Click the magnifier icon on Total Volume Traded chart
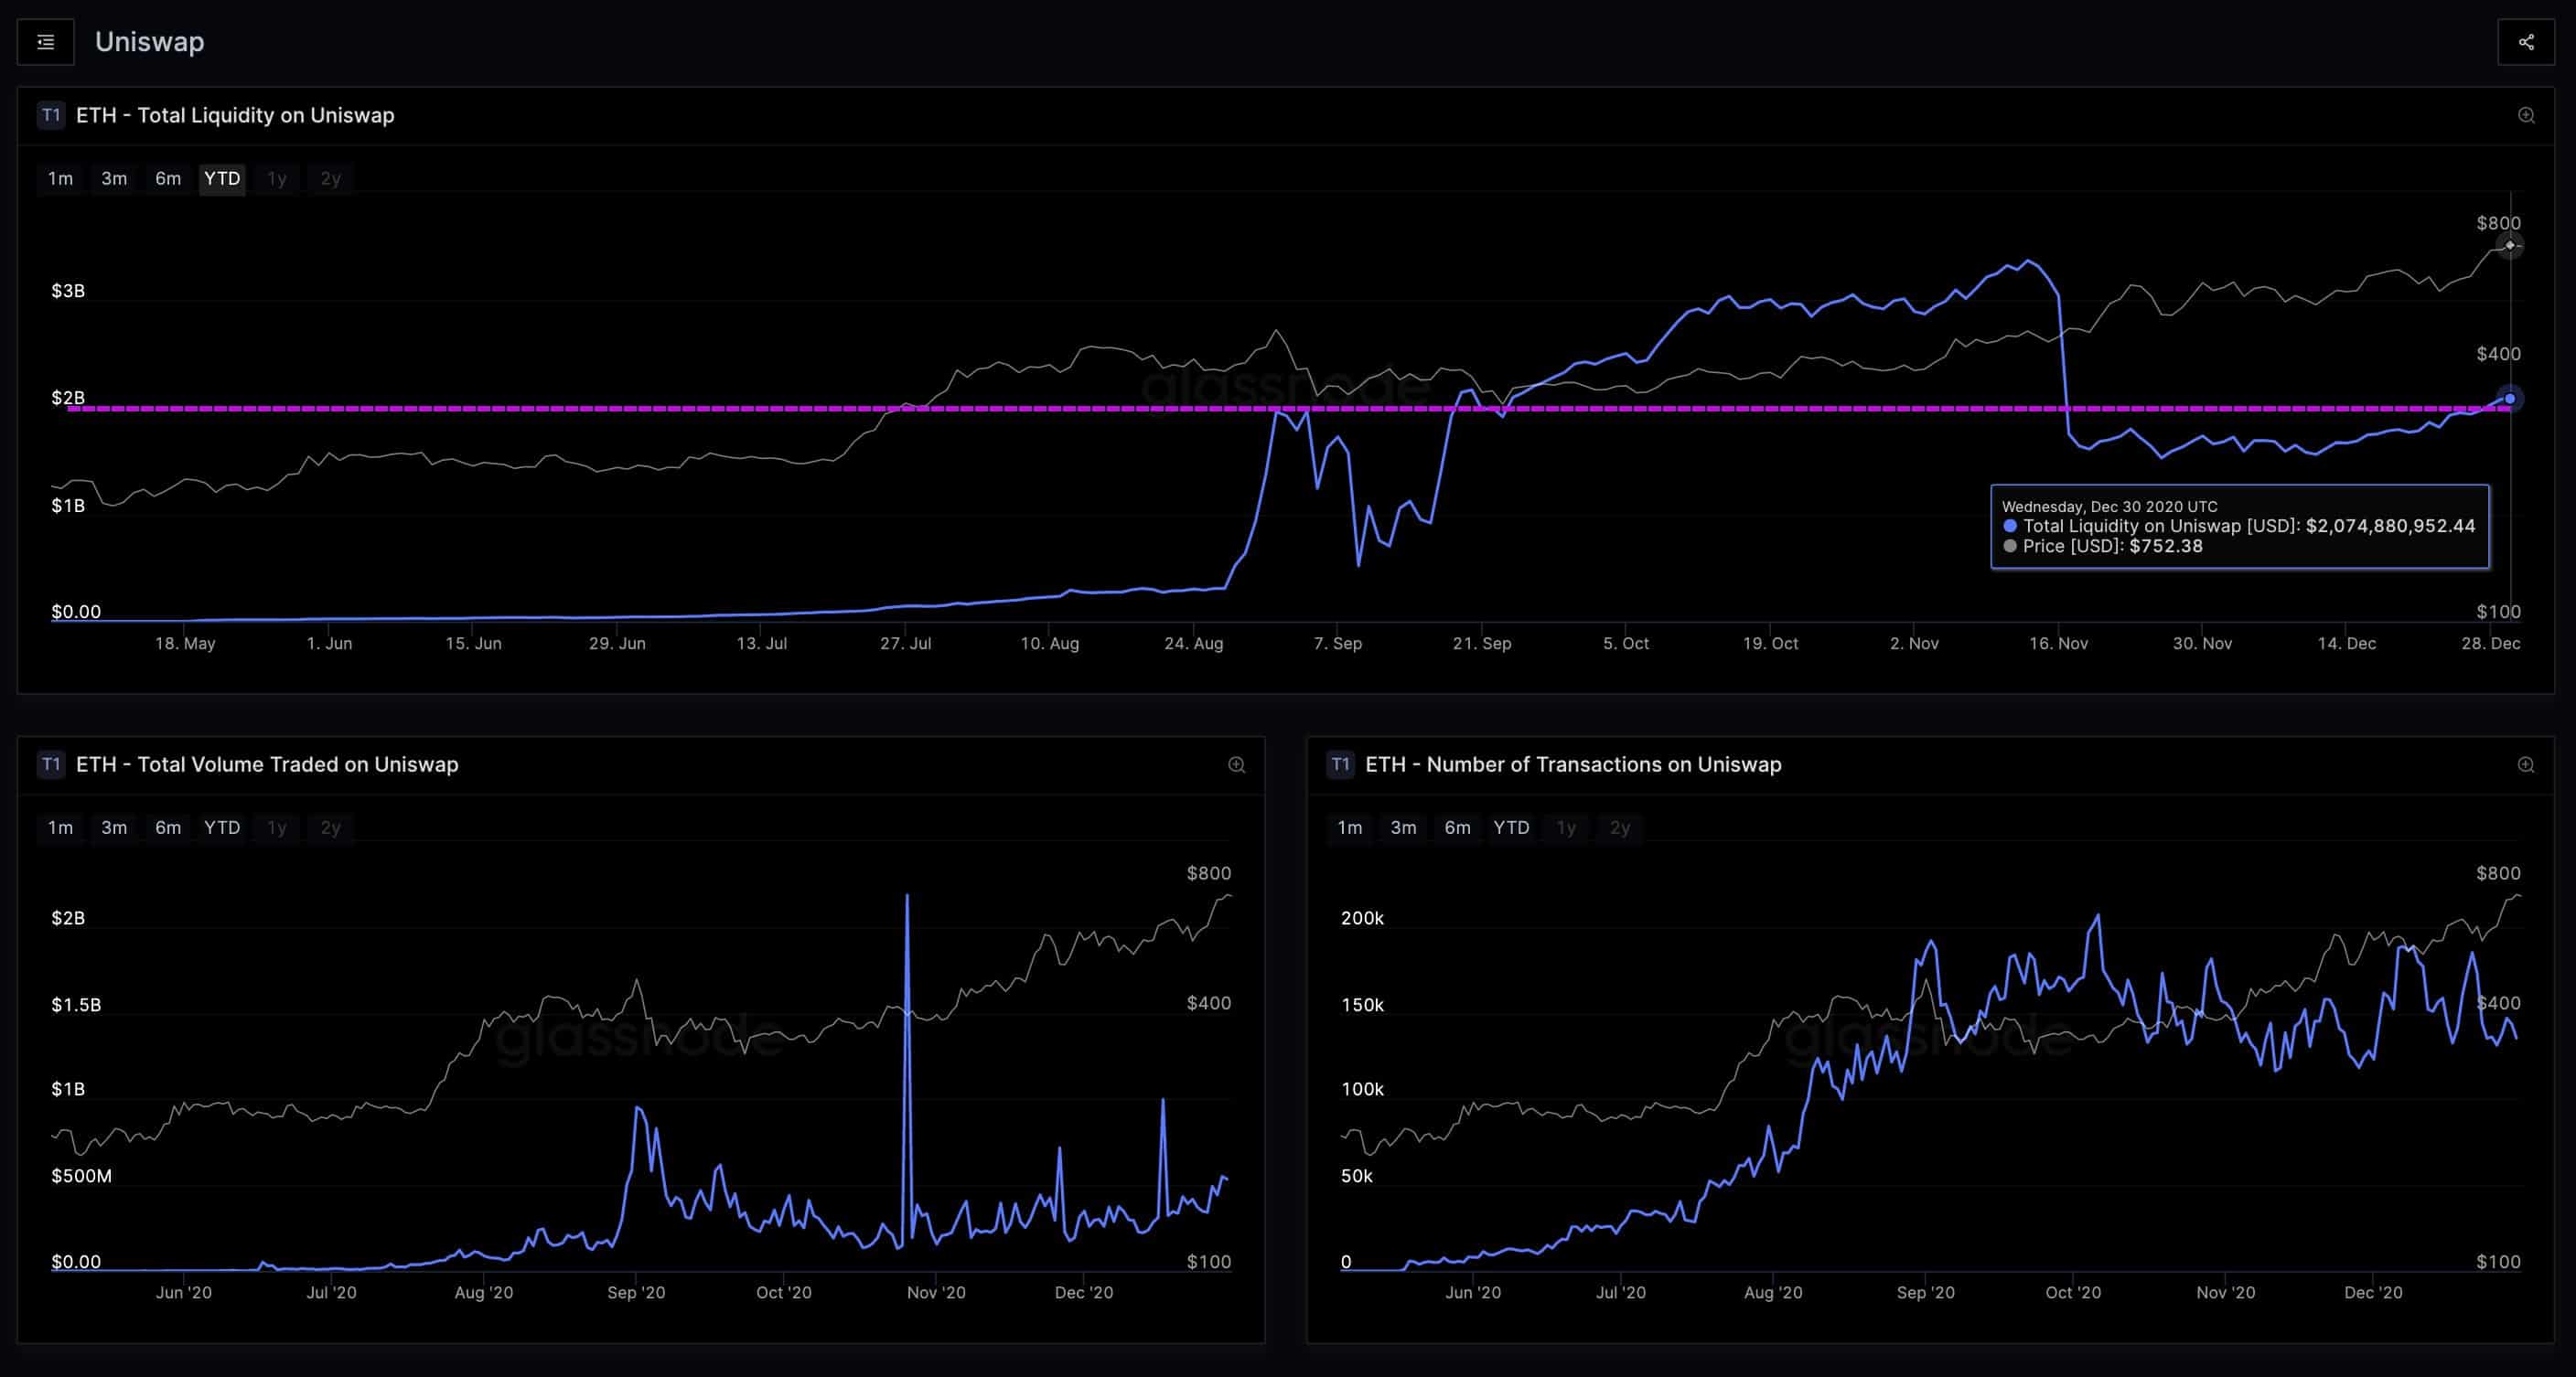Viewport: 2576px width, 1377px height. pos(1237,765)
